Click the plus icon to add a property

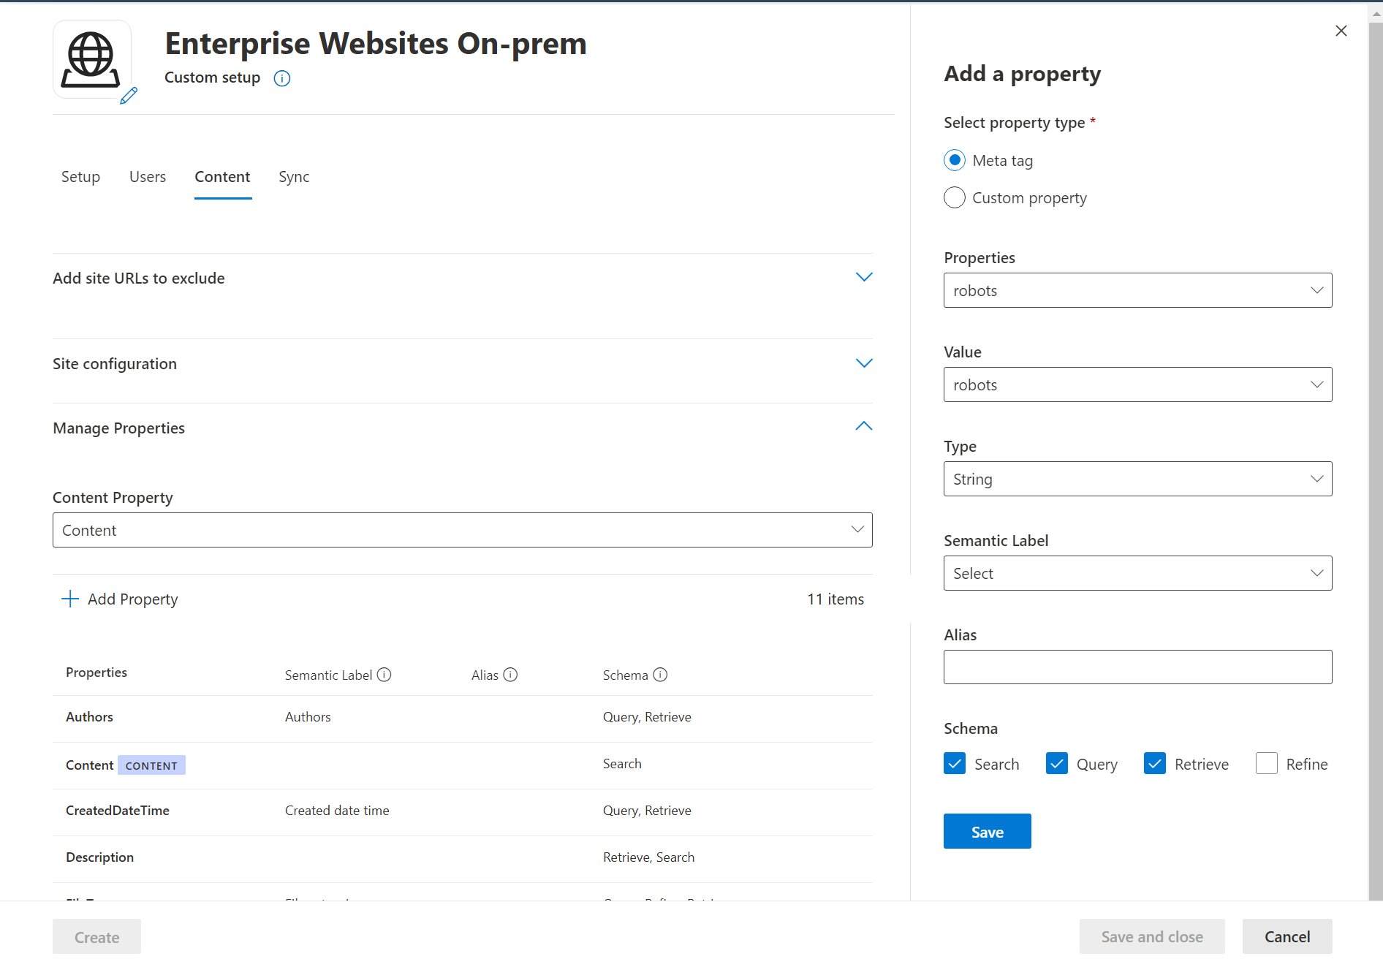pyautogui.click(x=69, y=599)
